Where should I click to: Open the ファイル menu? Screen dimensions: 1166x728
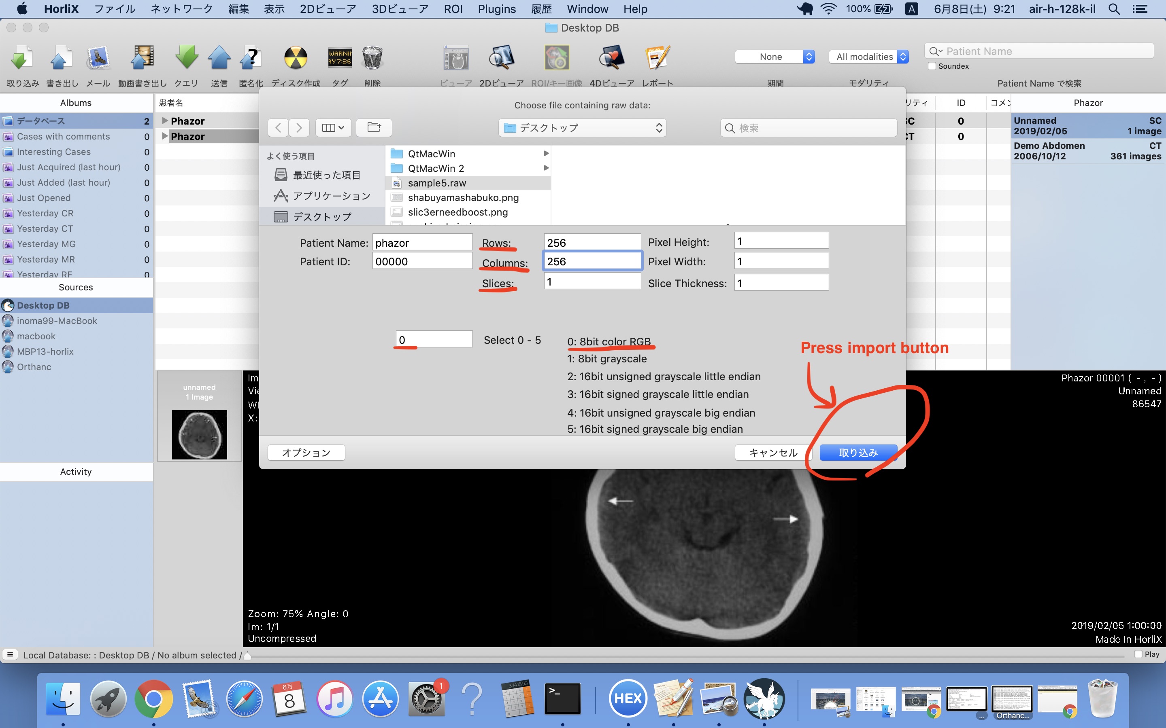pos(115,8)
